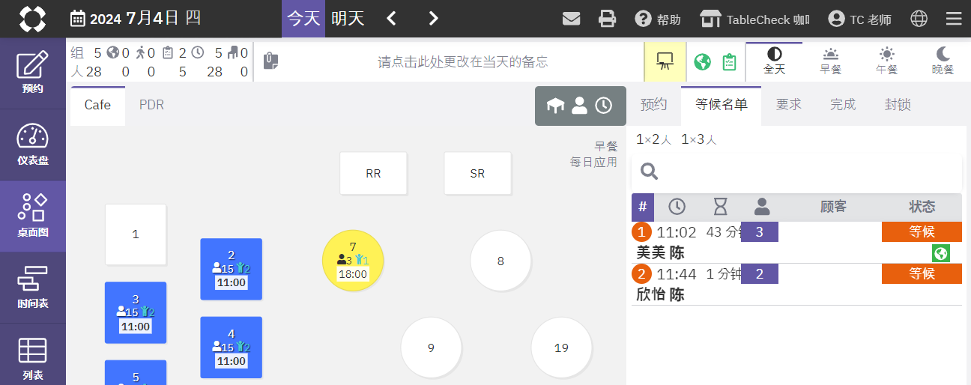Select waitlist entry 欣怡 陈
This screenshot has width=971, height=385.
[796, 285]
